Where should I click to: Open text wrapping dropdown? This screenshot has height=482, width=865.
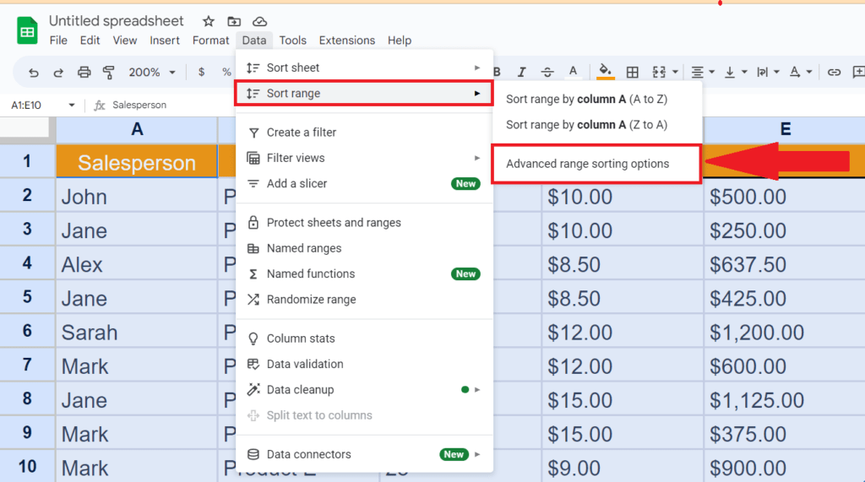click(768, 72)
